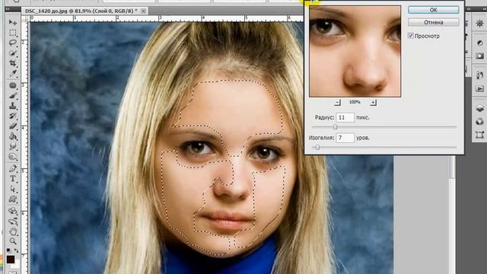Open the Actions panel icon
This screenshot has height=274, width=487.
tap(479, 88)
